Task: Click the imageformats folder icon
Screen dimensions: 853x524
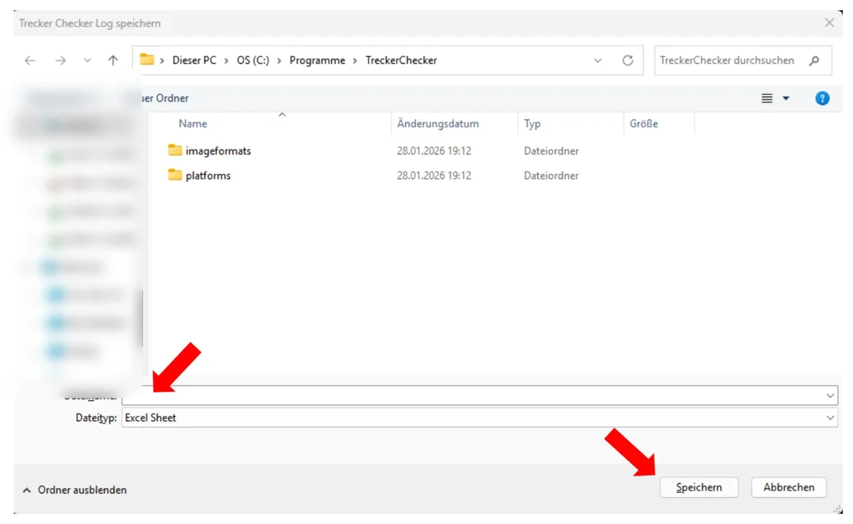Action: [x=175, y=150]
